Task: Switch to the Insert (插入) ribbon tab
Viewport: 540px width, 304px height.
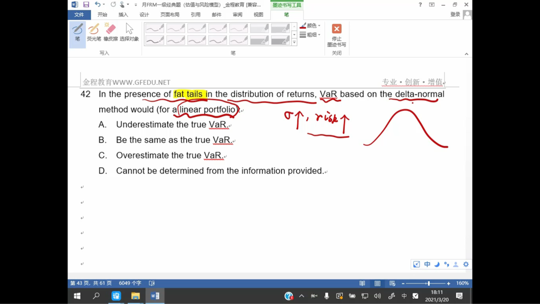Action: tap(123, 15)
